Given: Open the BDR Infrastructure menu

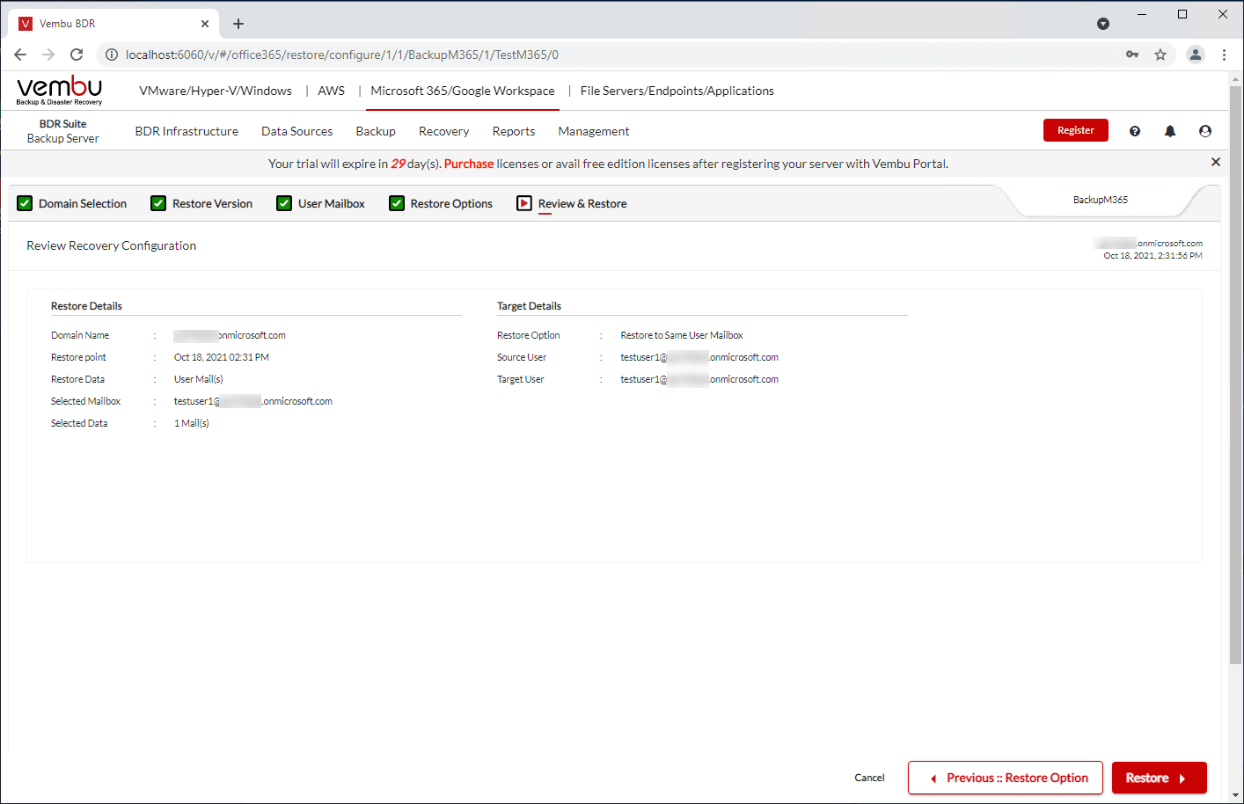Looking at the screenshot, I should click(187, 131).
